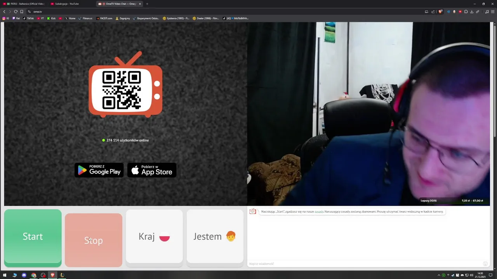Open site settings icon beside ome.tv

tap(29, 12)
